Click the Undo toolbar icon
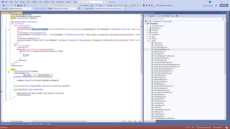 (x=24, y=5)
